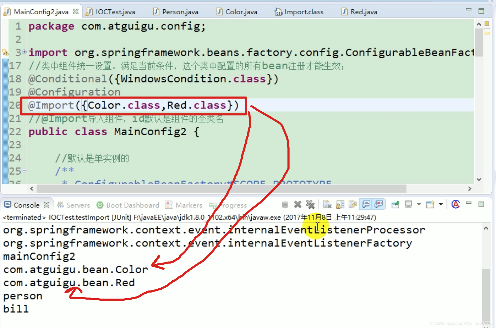The image size is (496, 328).
Task: Expand the folded imports on line 3
Action: tap(24, 52)
